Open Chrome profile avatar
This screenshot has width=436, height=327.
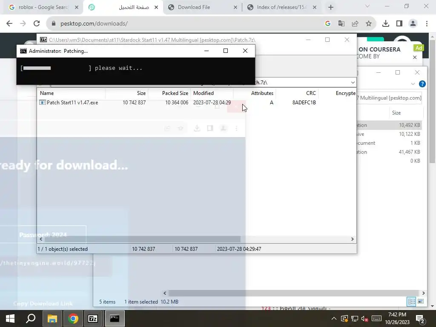[413, 24]
